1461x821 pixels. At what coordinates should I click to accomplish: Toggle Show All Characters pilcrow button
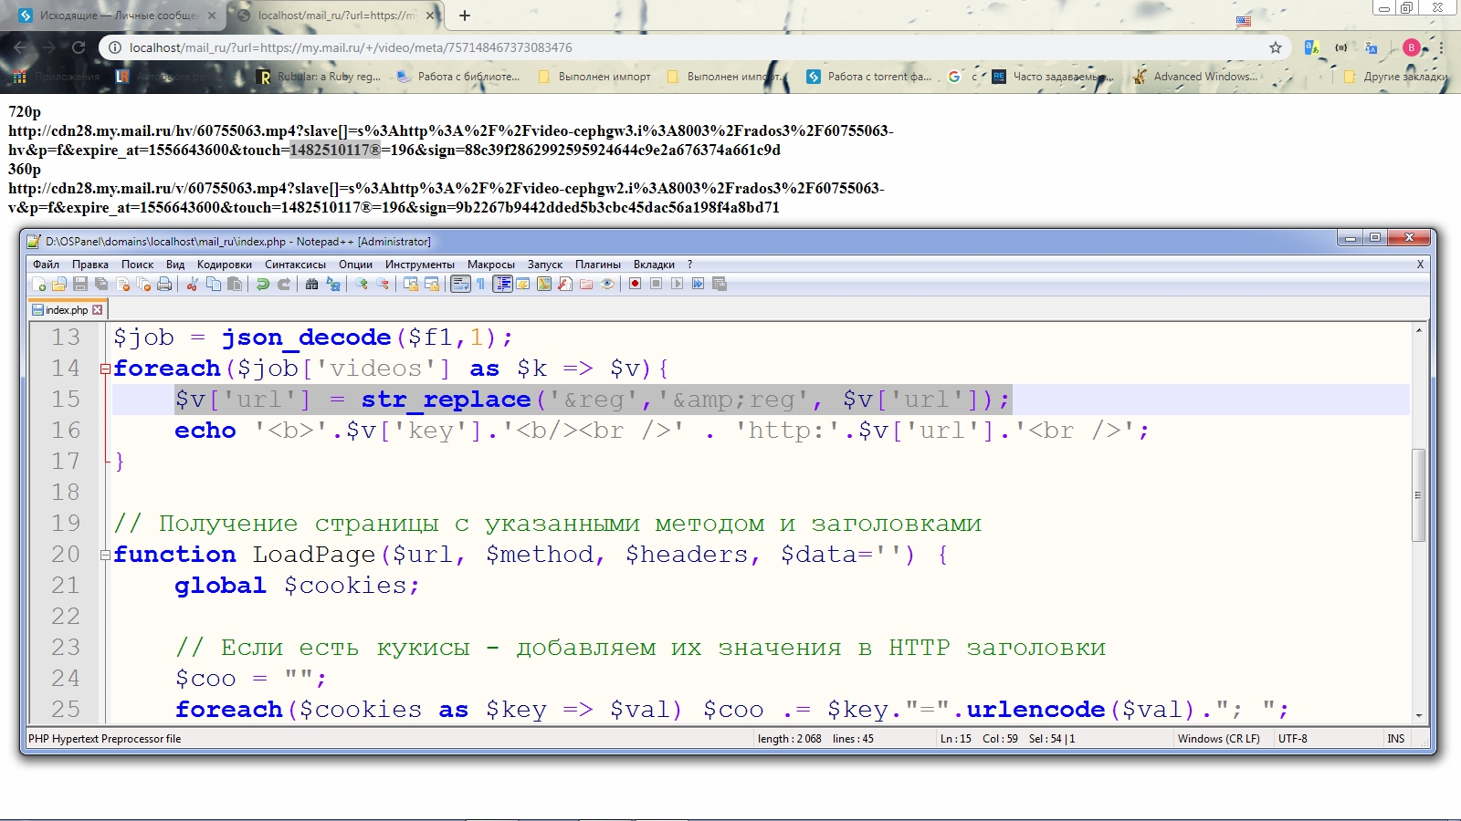[x=481, y=285]
